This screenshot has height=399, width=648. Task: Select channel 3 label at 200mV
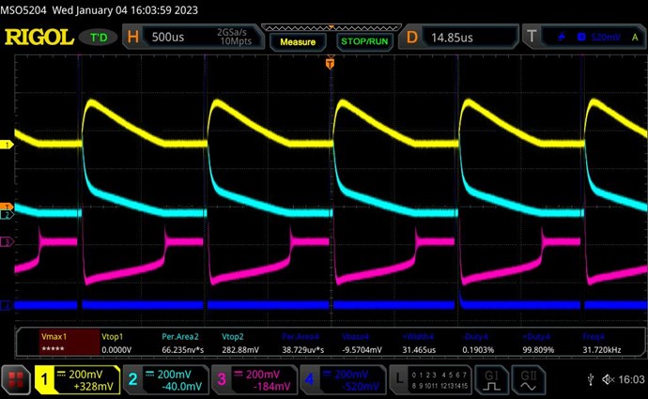[254, 380]
